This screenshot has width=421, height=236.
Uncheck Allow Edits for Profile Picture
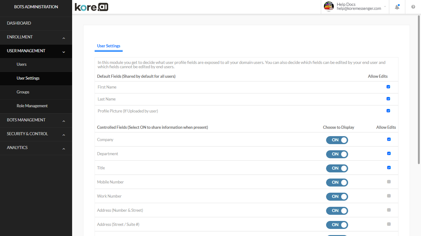pos(388,111)
